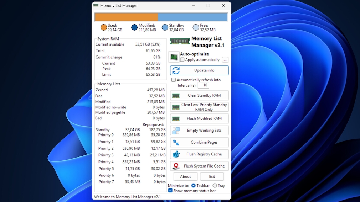The image size is (360, 202).
Task: Click the Auto-optimize chip icon
Action: (174, 57)
